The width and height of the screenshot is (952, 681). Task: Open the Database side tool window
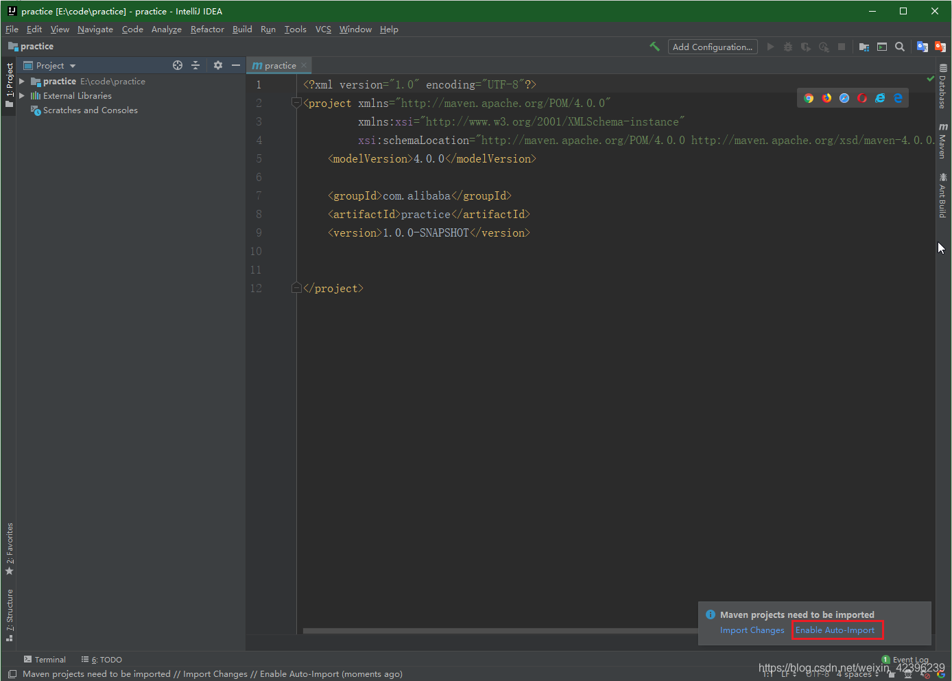[x=943, y=86]
